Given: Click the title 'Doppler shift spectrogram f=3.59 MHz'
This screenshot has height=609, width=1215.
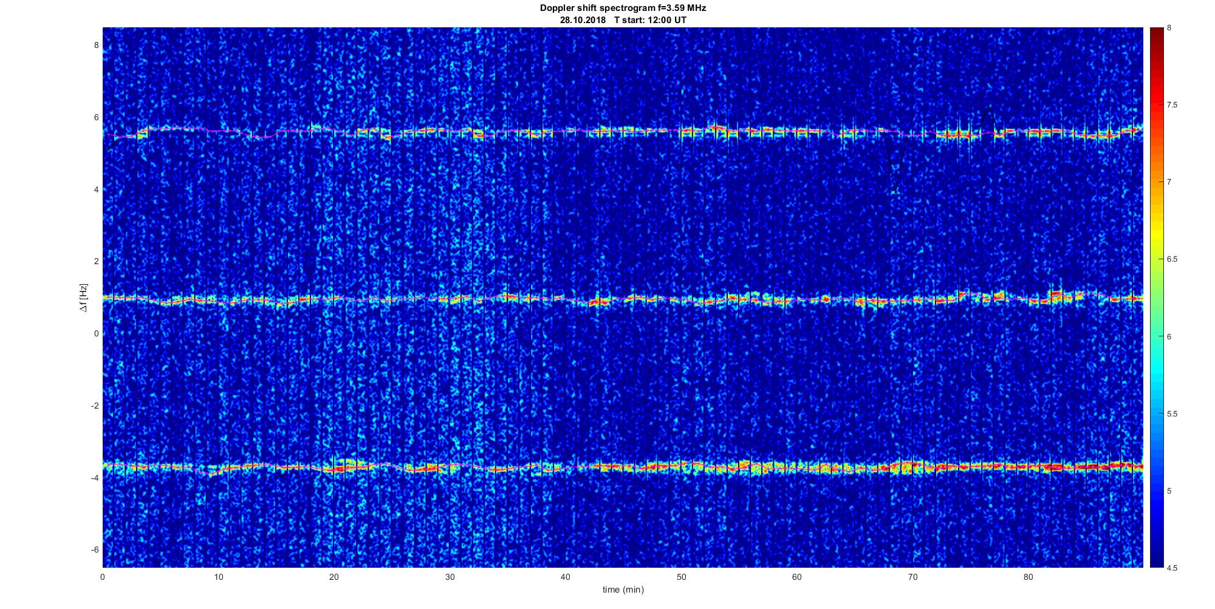Looking at the screenshot, I should tap(623, 9).
